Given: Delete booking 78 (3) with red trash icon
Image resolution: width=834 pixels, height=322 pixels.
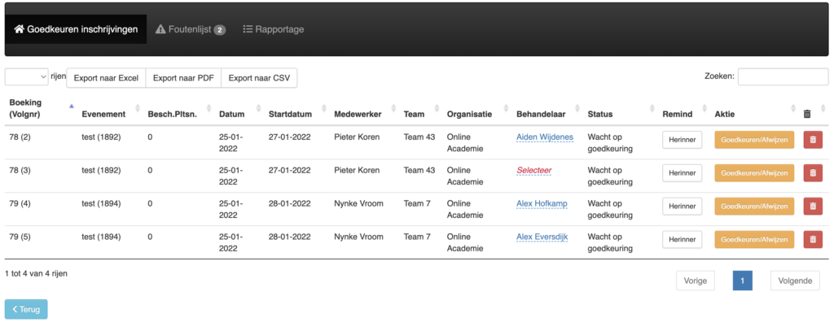Looking at the screenshot, I should point(813,172).
